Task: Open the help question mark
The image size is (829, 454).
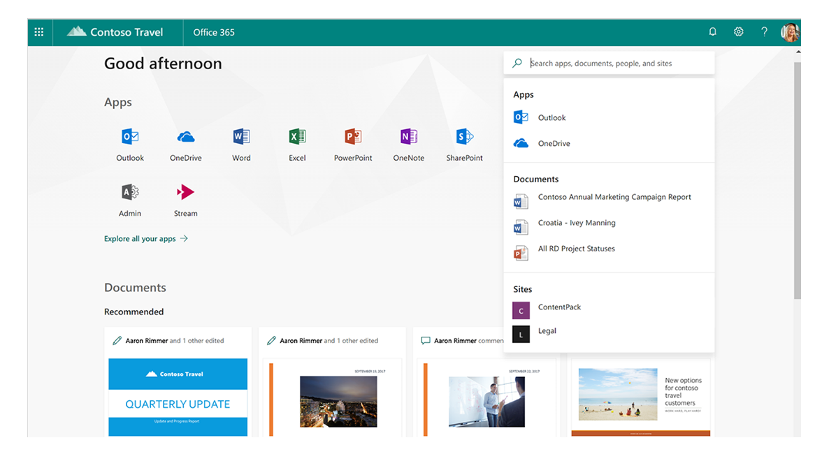Action: [x=764, y=31]
